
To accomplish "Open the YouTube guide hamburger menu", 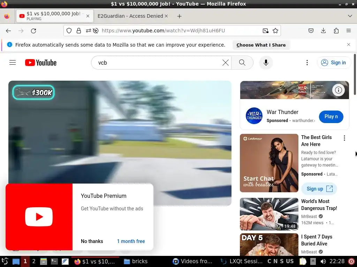I will tap(13, 63).
